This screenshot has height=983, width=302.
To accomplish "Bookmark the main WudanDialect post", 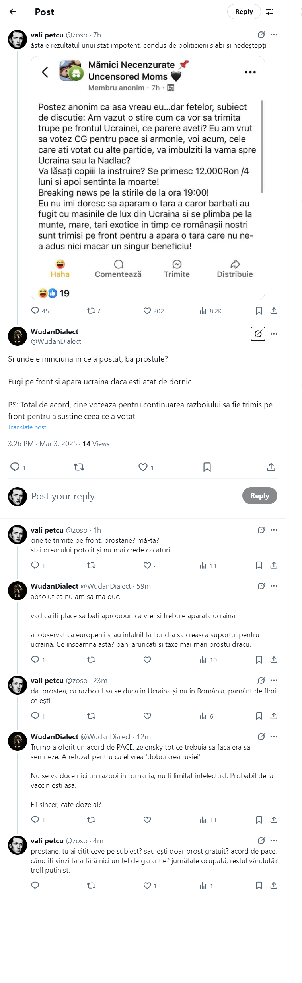I will [x=207, y=467].
